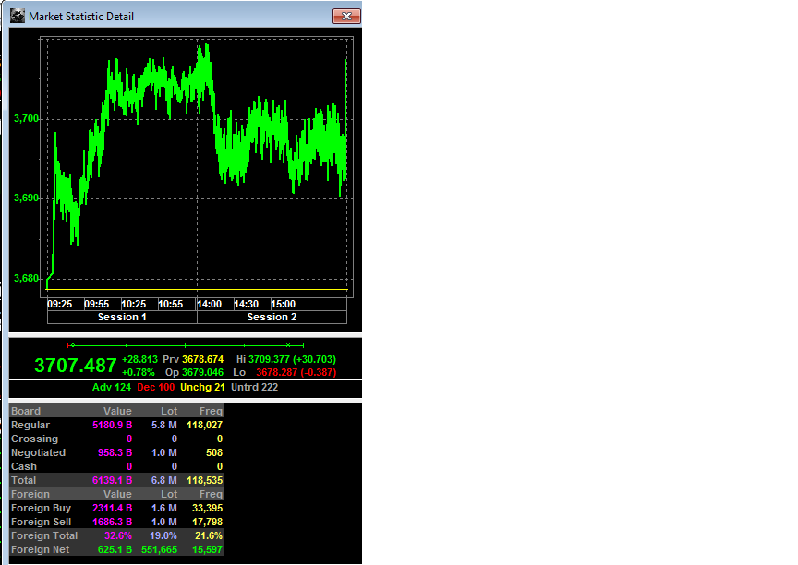Select the Foreign Buy row label
Image resolution: width=798 pixels, height=565 pixels.
42,508
